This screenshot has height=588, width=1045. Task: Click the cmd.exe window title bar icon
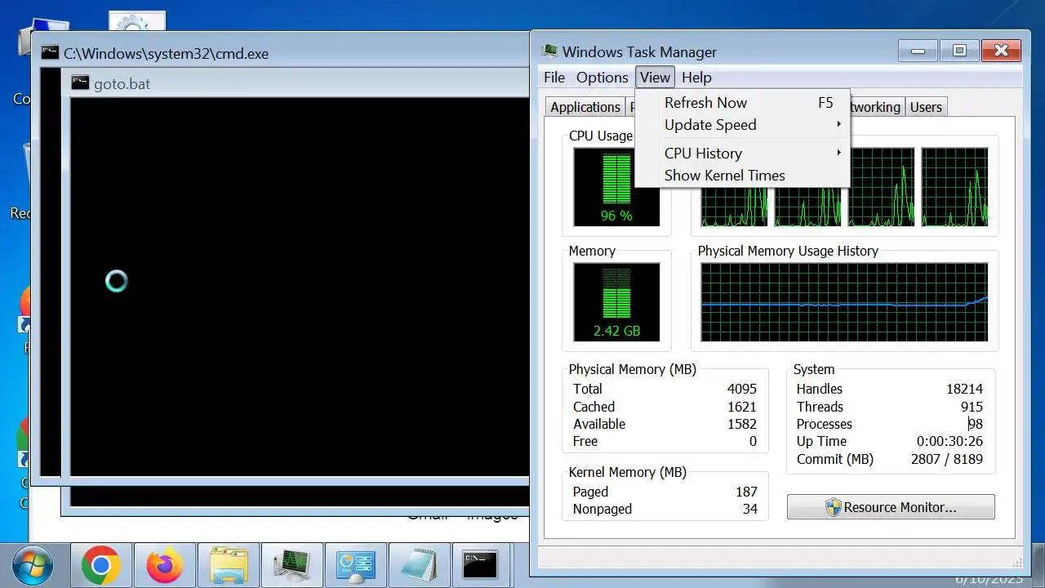[51, 54]
